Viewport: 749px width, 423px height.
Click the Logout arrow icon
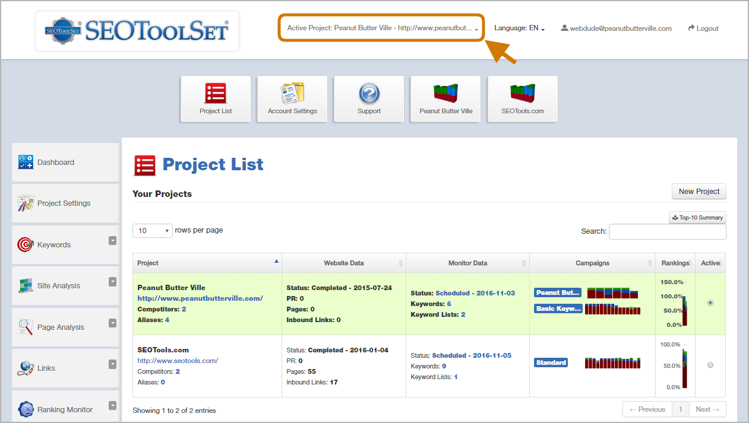click(x=691, y=28)
